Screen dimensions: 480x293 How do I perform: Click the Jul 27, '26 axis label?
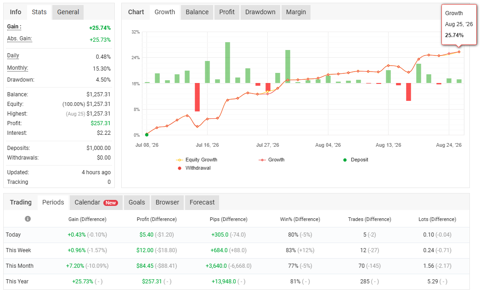tap(267, 145)
